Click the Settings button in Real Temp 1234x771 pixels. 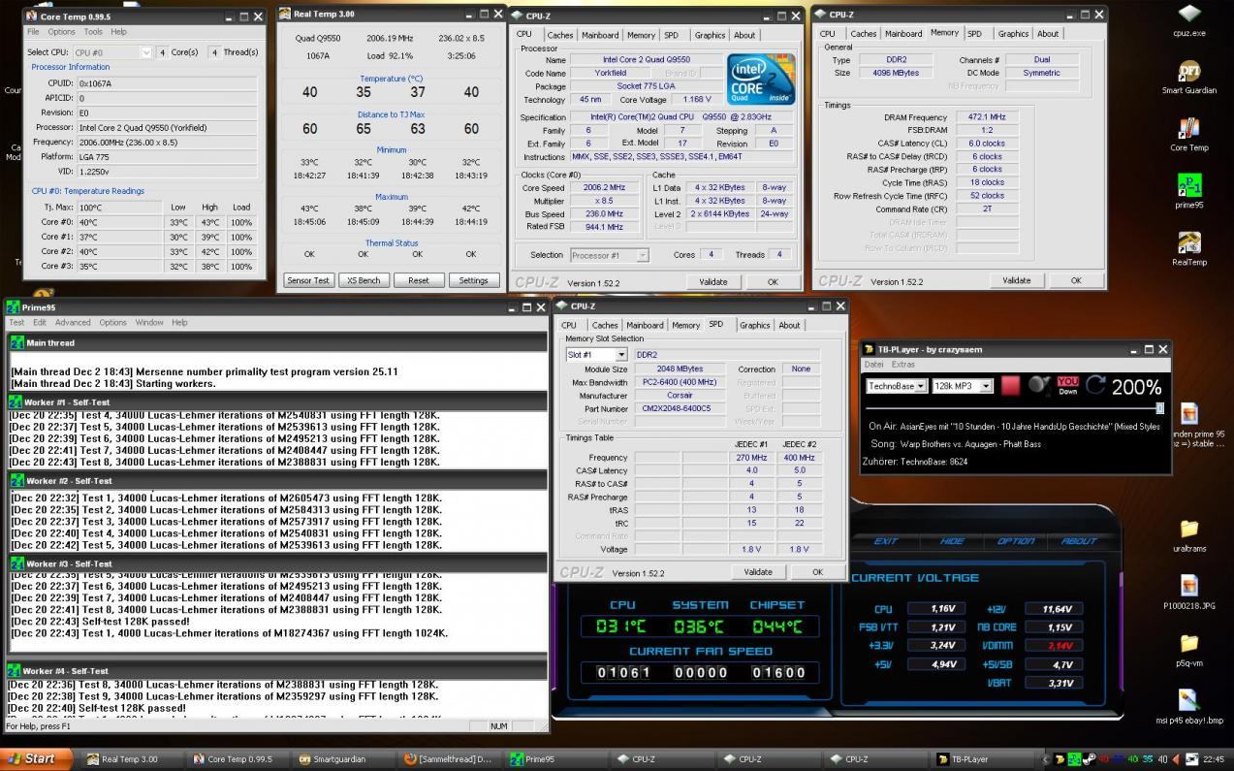(474, 280)
